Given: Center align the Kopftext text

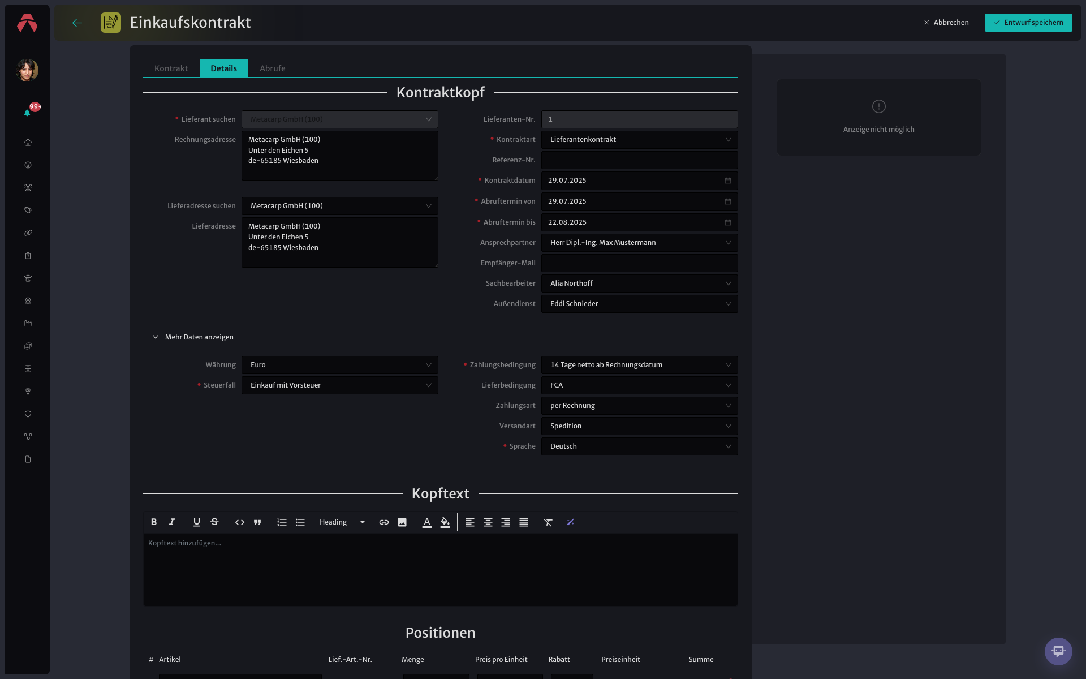Looking at the screenshot, I should (488, 522).
